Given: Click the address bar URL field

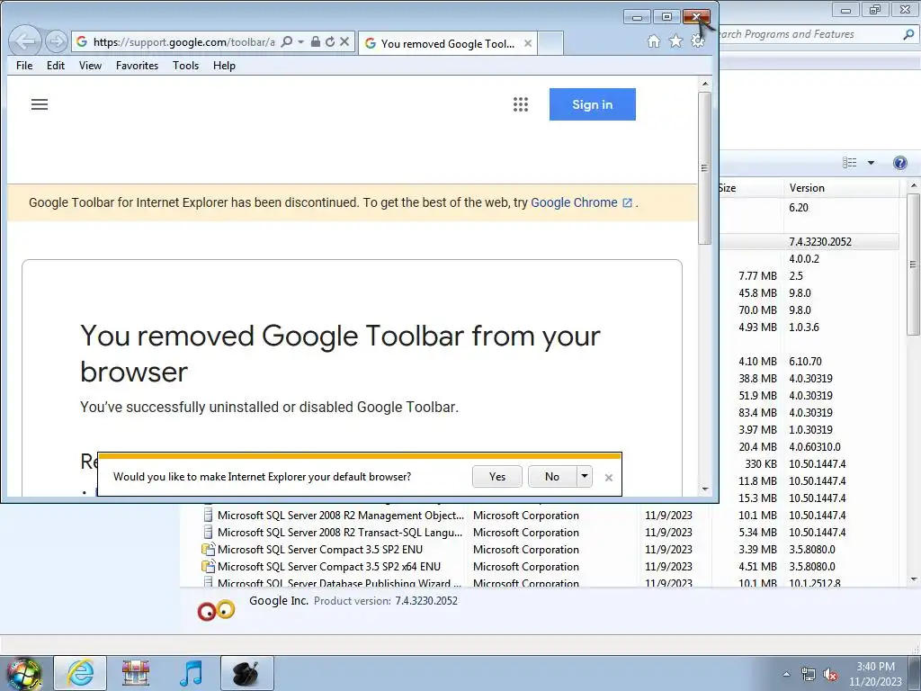Looking at the screenshot, I should [x=183, y=41].
